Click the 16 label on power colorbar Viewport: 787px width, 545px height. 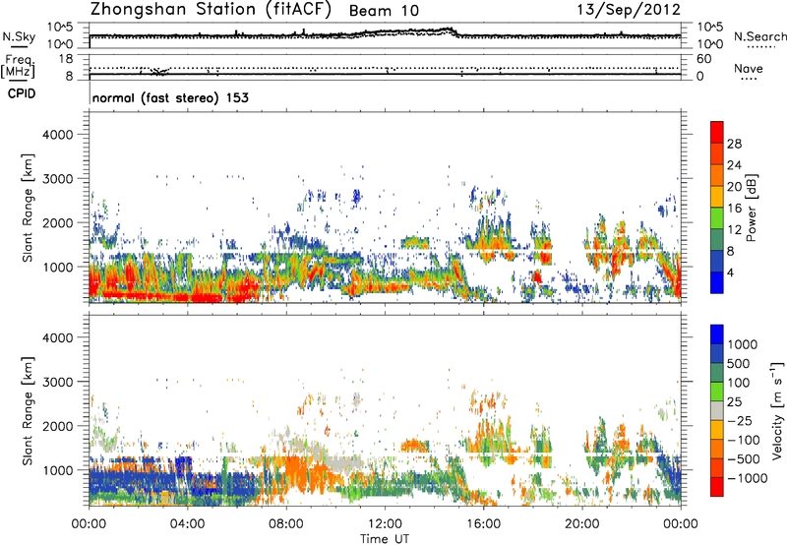click(734, 209)
